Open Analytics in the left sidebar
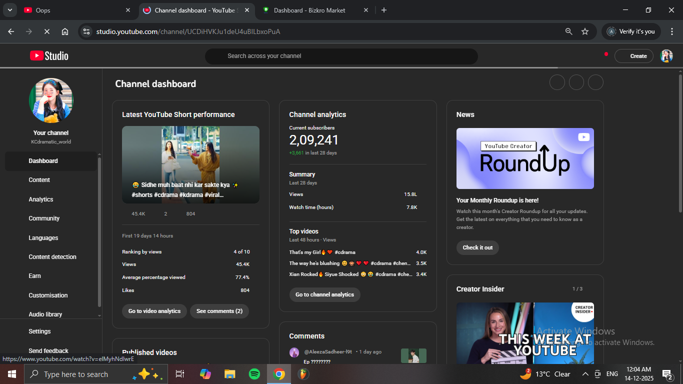This screenshot has width=683, height=384. coord(41,199)
